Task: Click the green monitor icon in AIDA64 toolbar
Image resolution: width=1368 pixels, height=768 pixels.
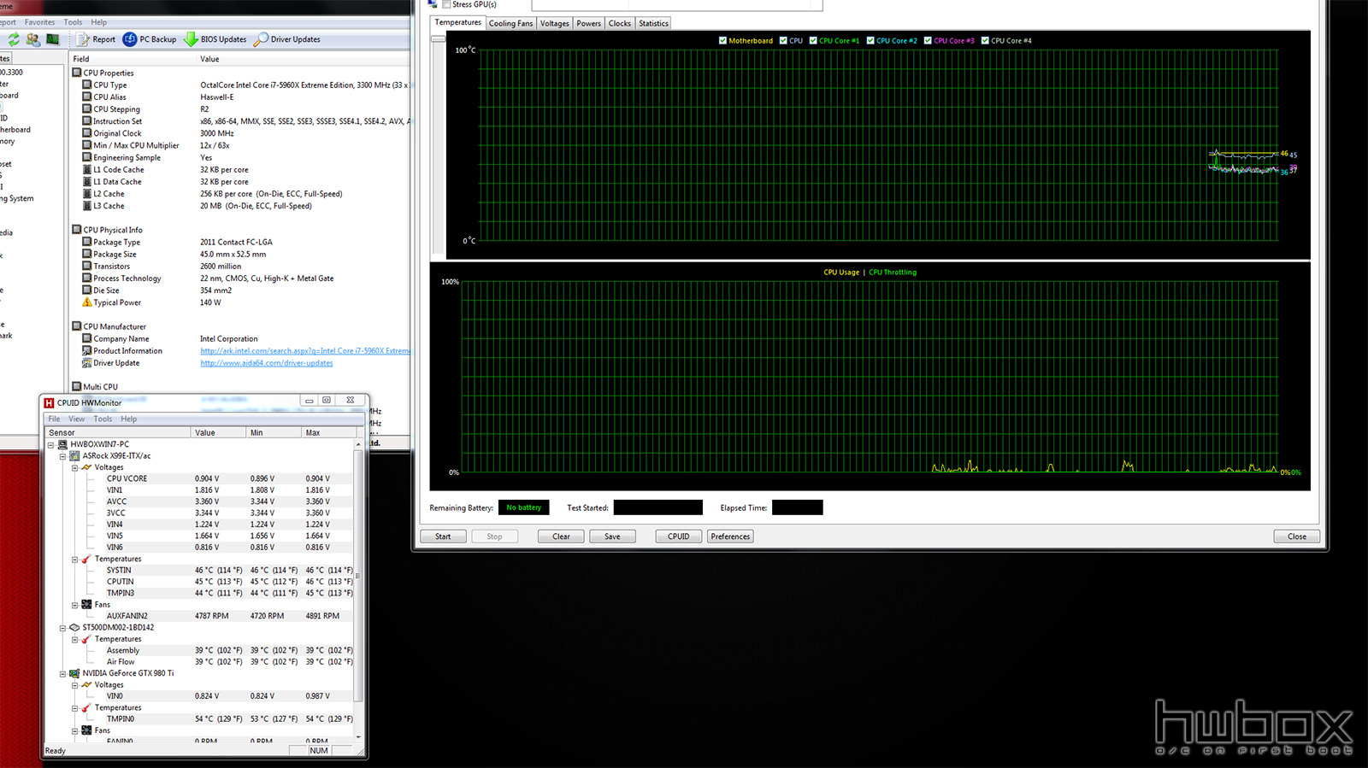Action: pyautogui.click(x=52, y=39)
